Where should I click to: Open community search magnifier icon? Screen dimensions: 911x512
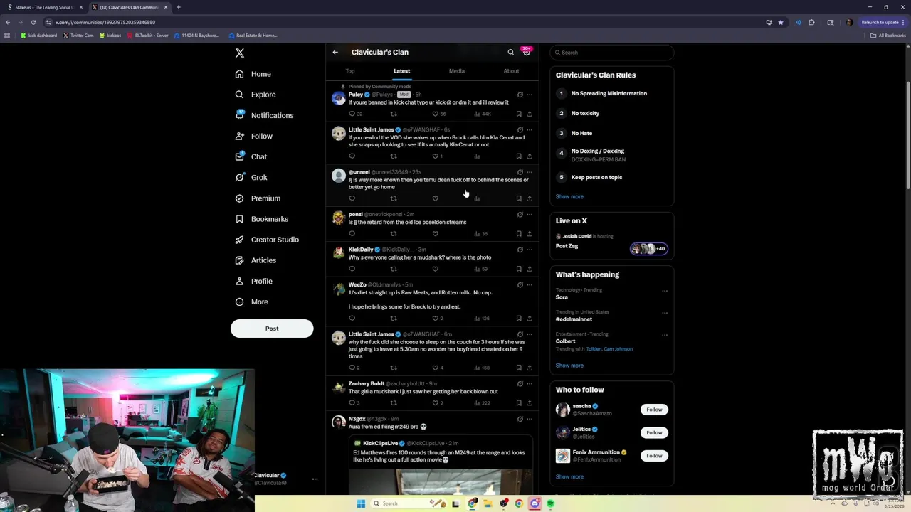point(510,52)
